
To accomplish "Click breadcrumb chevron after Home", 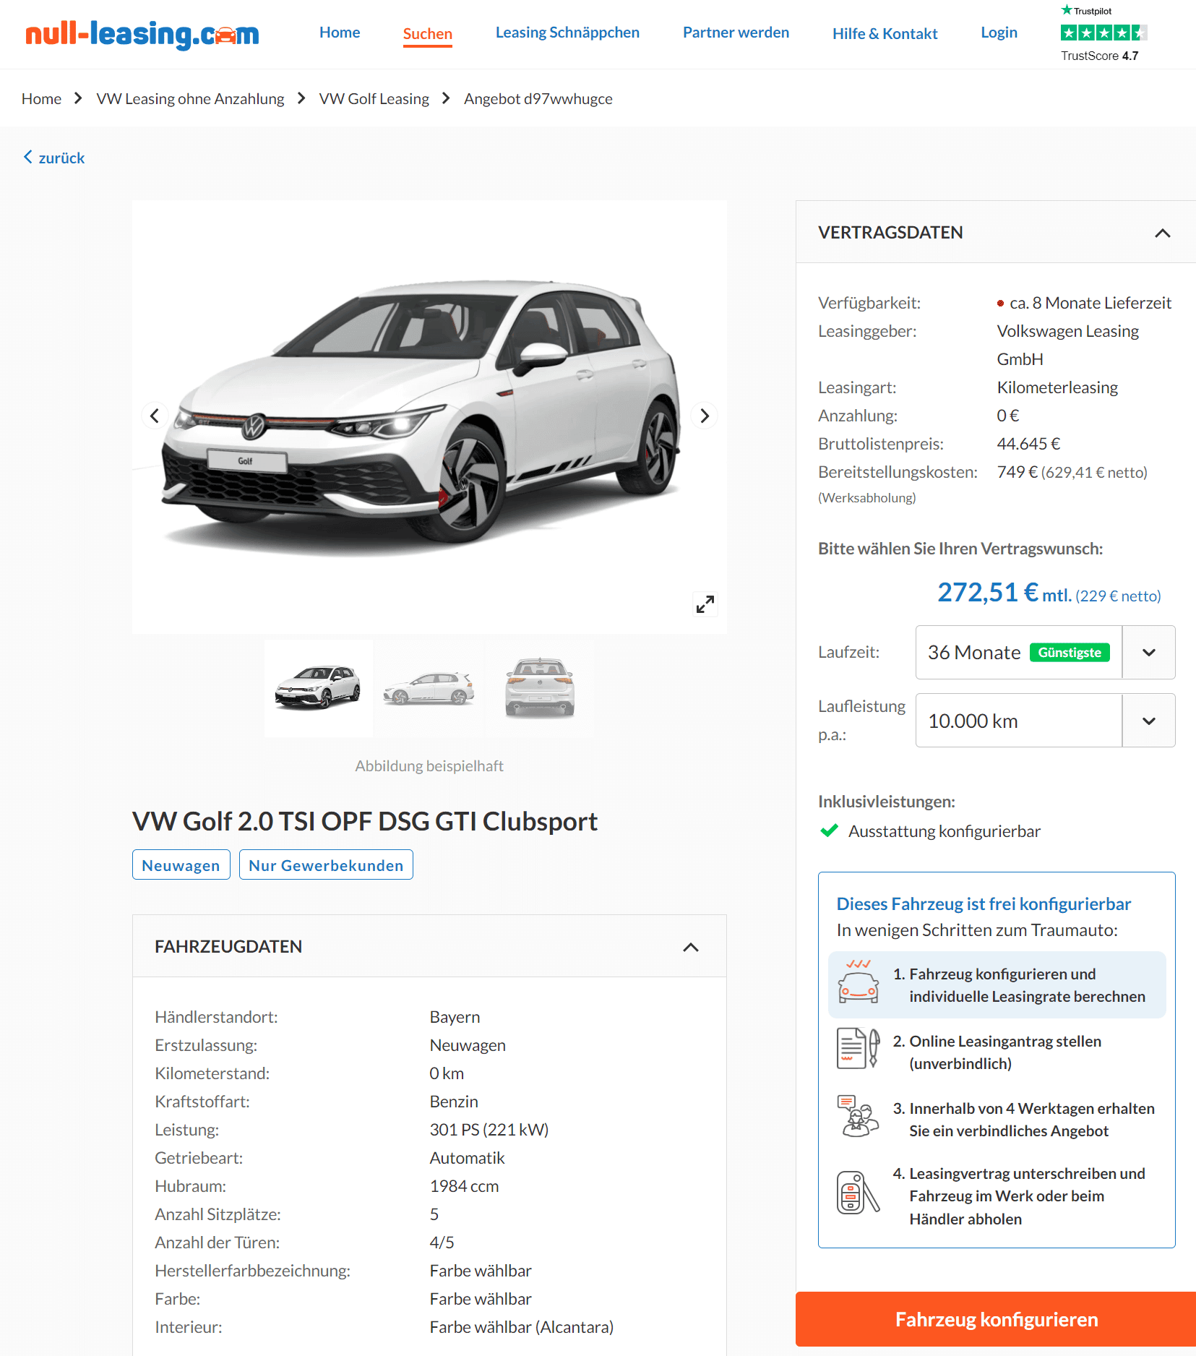I will 78,98.
